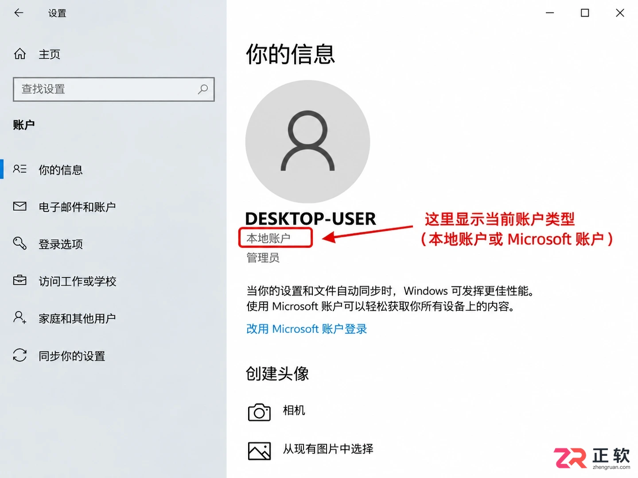Viewport: 638px width, 478px height.
Task: Choose 相机 to create avatar
Action: (x=294, y=410)
